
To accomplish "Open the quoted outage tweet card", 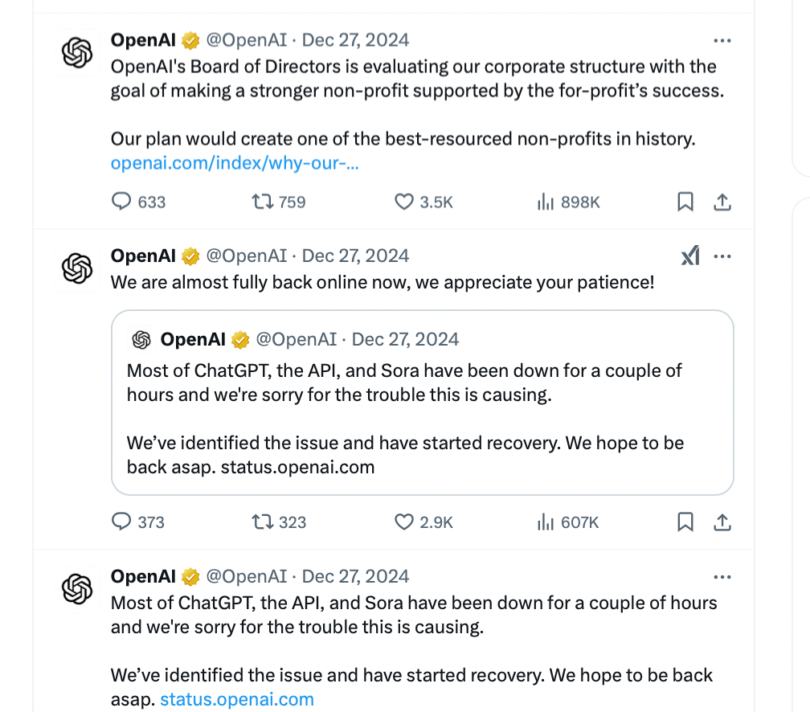I will coord(422,403).
